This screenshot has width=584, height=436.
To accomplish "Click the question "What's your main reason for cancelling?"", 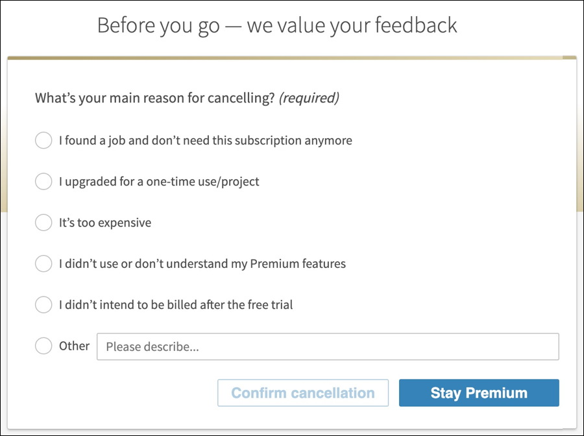I will 156,97.
